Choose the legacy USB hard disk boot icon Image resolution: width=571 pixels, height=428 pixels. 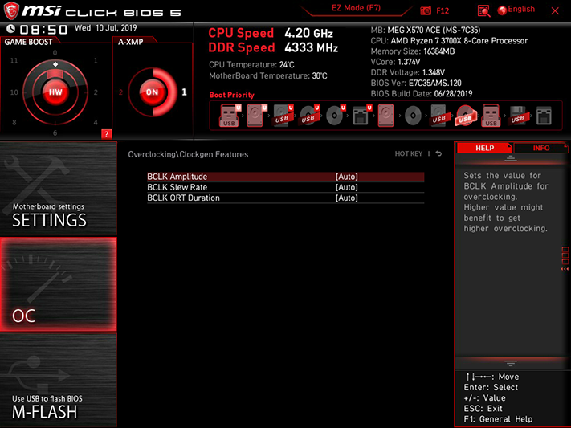(438, 116)
